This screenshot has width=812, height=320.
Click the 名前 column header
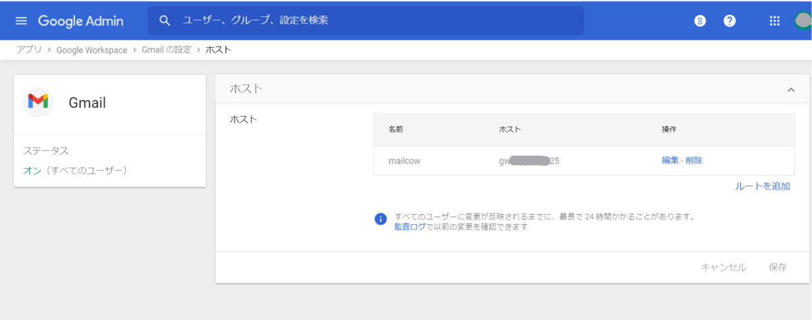tap(396, 129)
